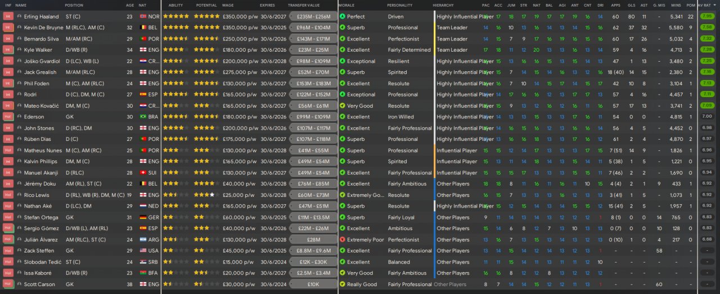720x294 pixels.
Task: Click the green 7.09 average rating badge
Action: [706, 105]
